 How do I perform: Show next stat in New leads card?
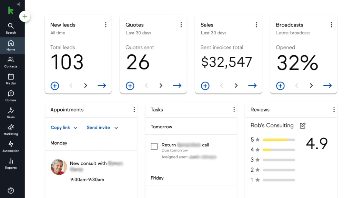click(x=85, y=86)
